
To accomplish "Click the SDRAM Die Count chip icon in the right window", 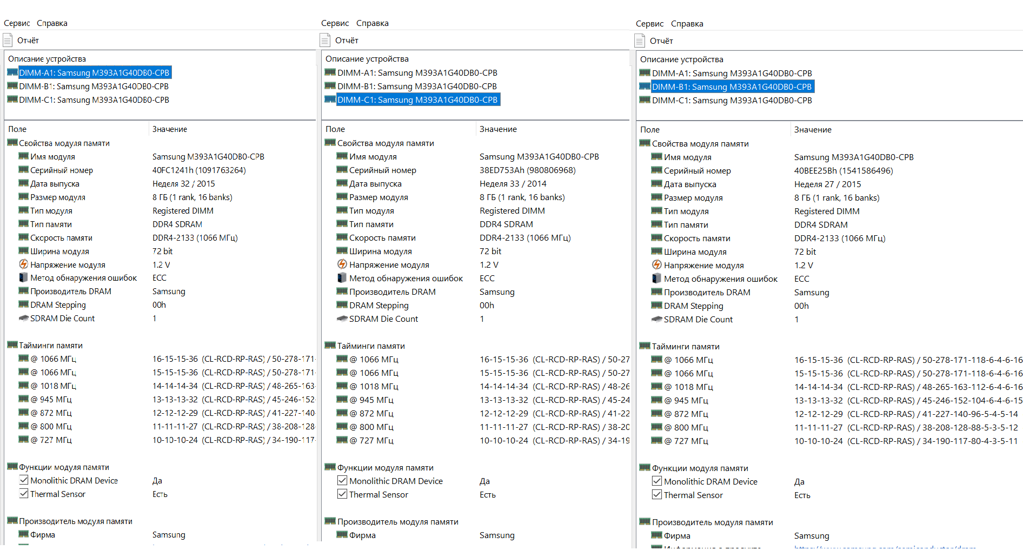I will click(x=657, y=320).
